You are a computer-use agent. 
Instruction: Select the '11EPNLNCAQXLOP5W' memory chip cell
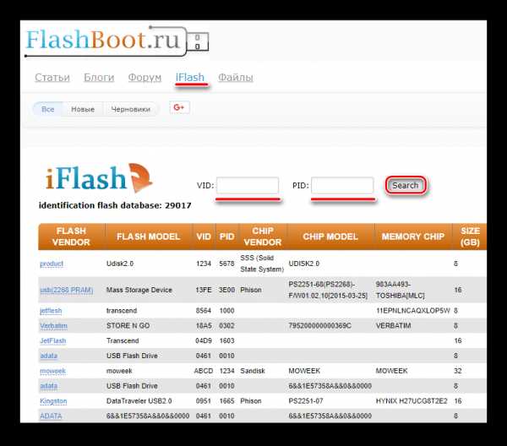[413, 311]
